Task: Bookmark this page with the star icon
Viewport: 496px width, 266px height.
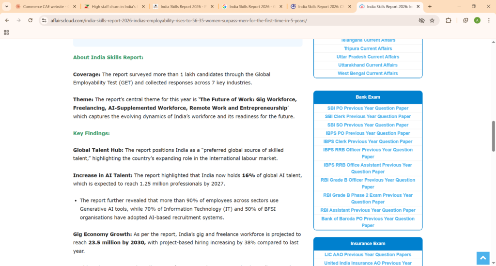Action: [x=432, y=20]
